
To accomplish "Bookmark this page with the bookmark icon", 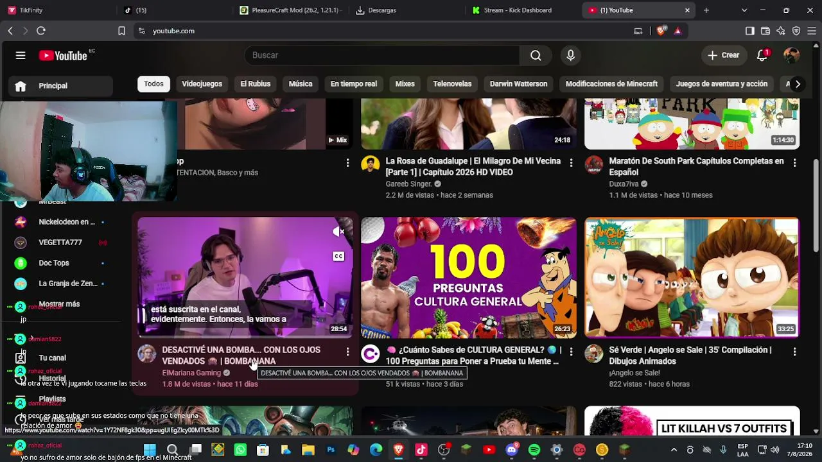I will [x=121, y=31].
